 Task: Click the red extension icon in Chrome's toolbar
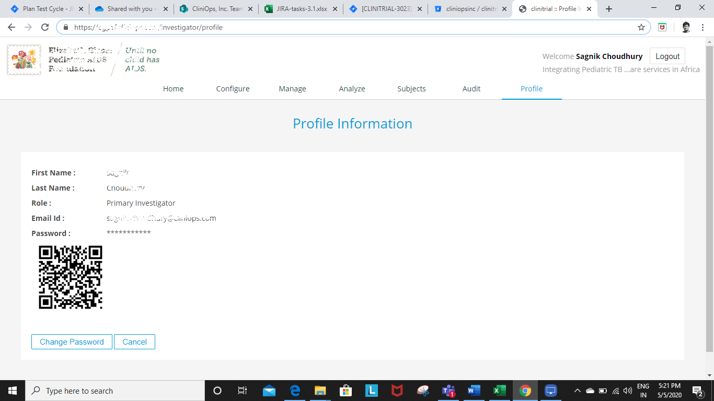(x=662, y=27)
